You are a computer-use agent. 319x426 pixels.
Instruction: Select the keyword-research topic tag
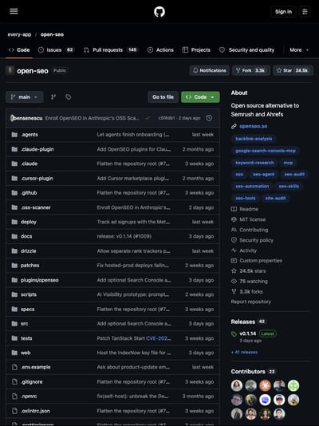click(254, 163)
